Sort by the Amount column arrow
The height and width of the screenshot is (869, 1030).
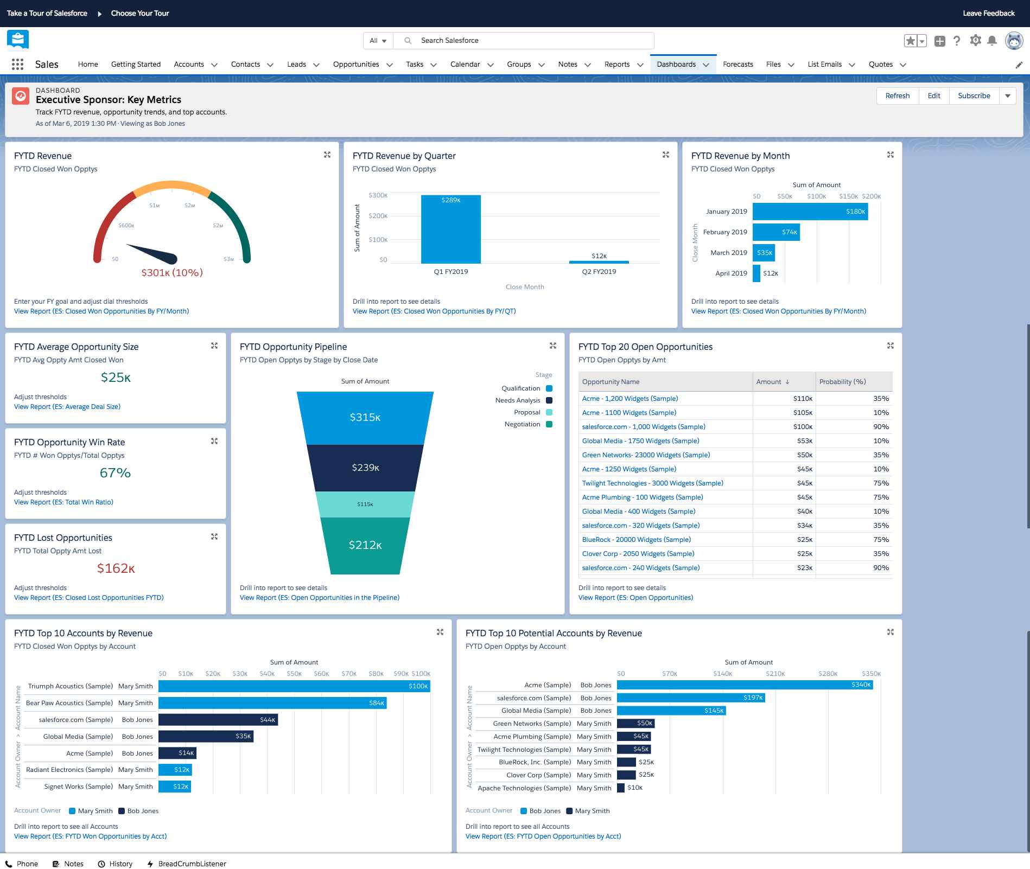click(787, 381)
